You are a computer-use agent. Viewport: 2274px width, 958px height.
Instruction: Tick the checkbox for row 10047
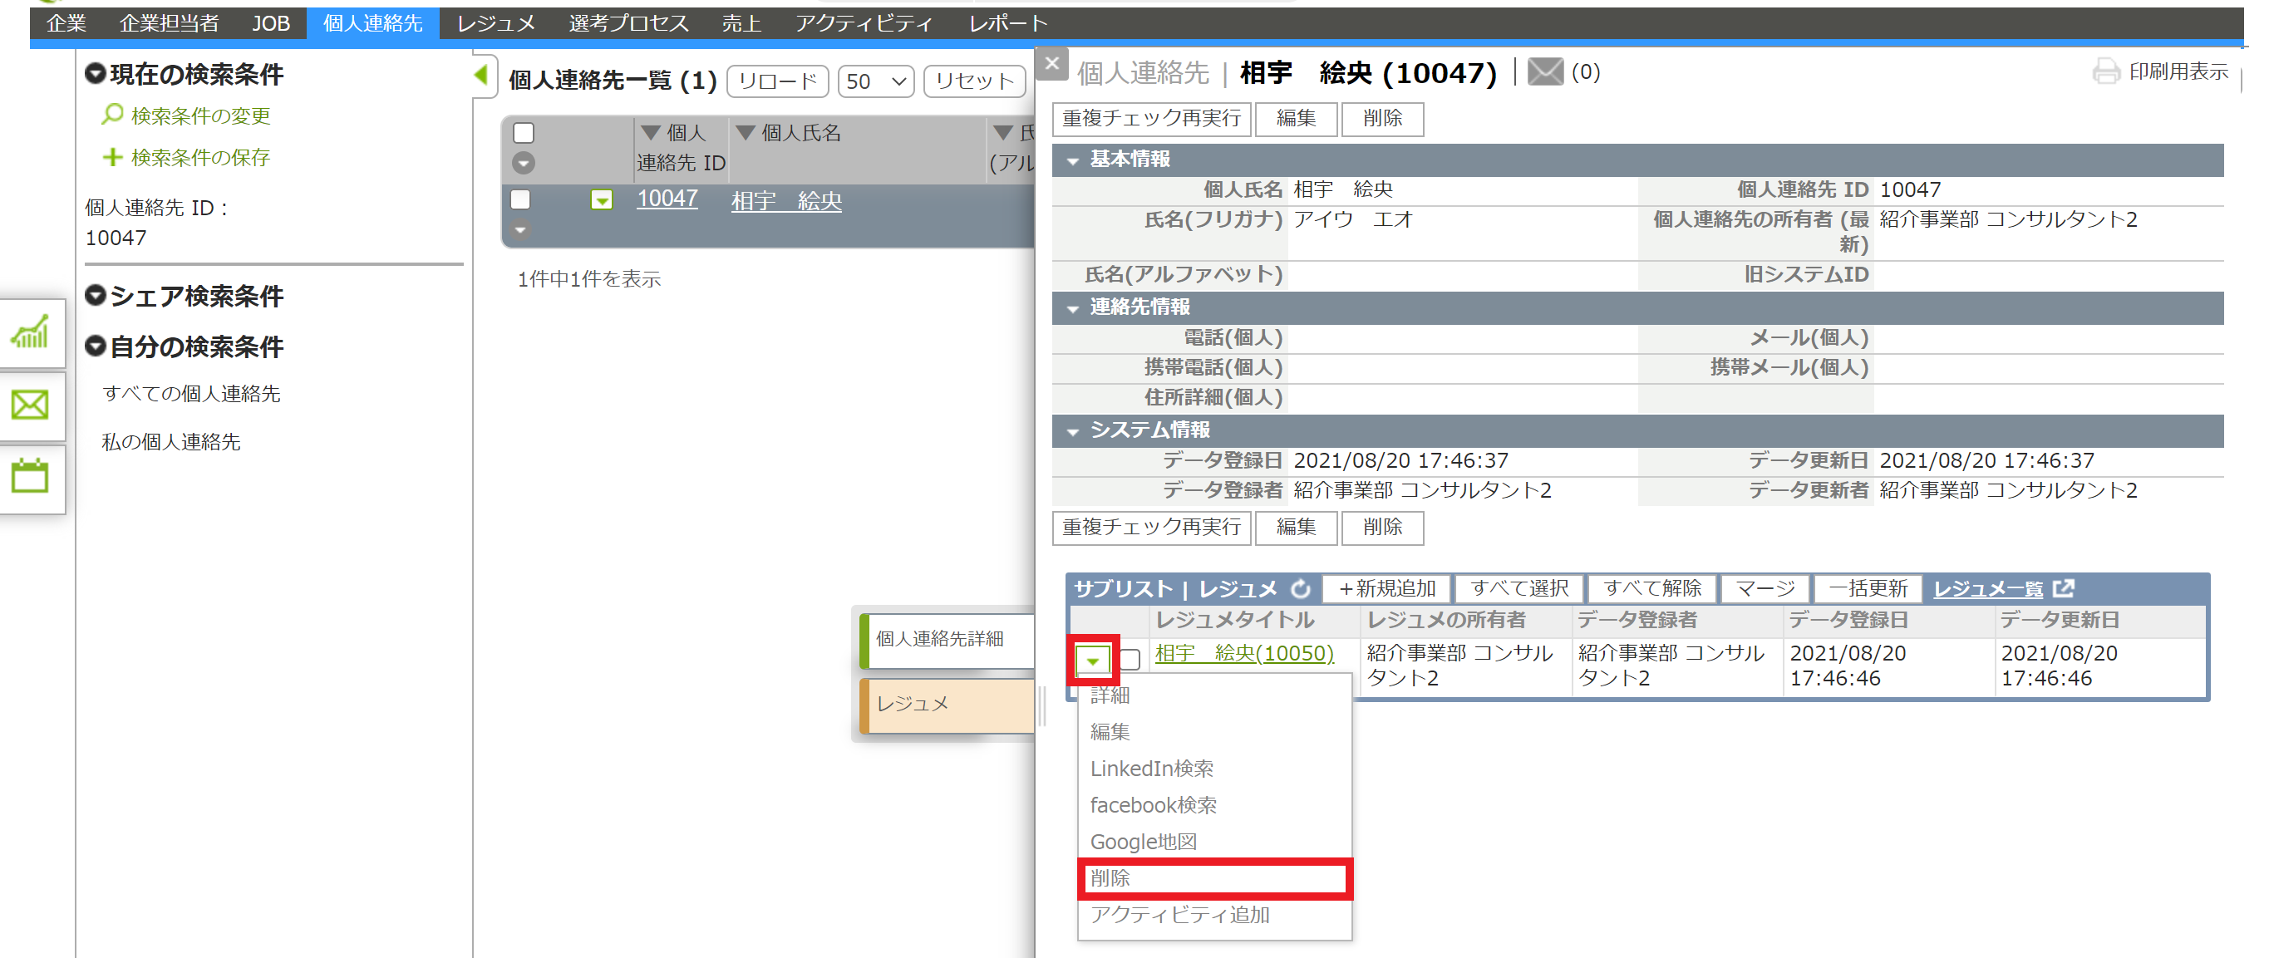(521, 199)
